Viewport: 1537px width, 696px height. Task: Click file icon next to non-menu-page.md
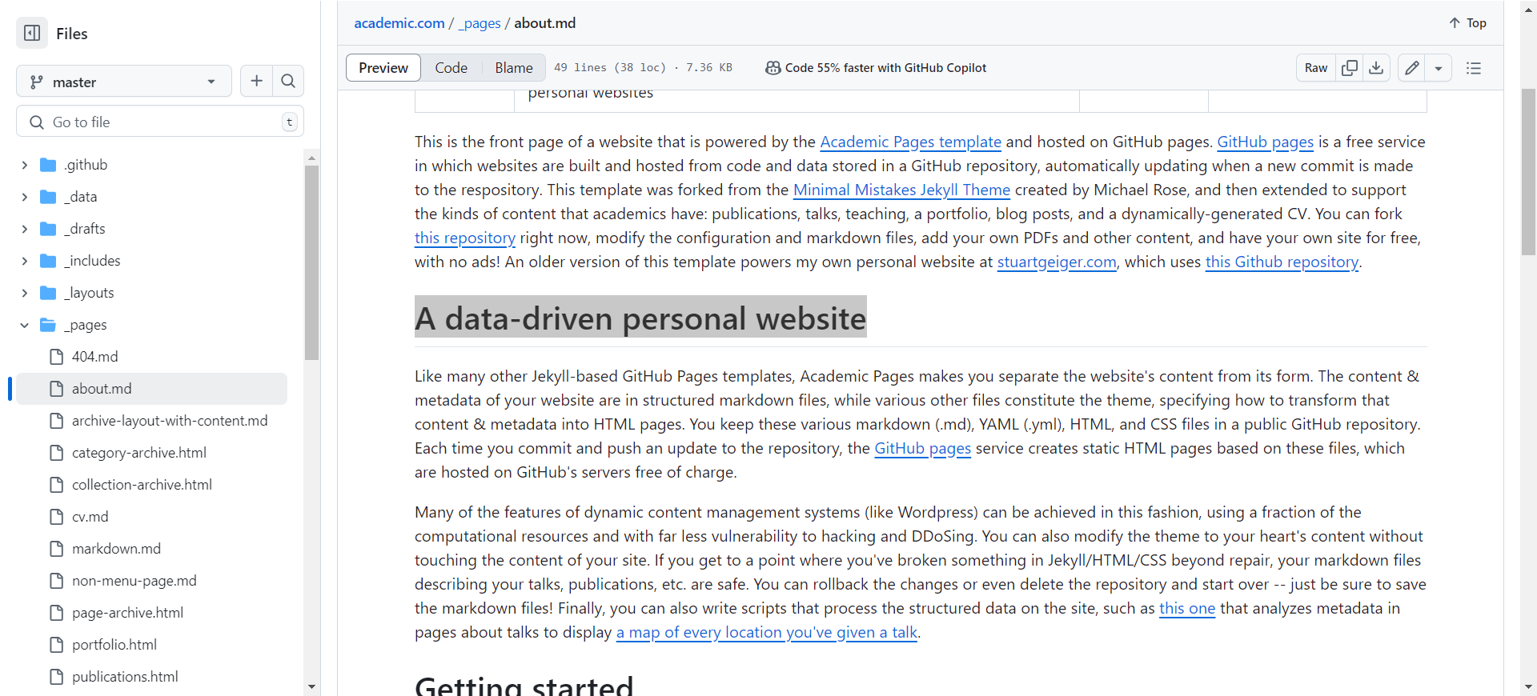[x=56, y=581]
